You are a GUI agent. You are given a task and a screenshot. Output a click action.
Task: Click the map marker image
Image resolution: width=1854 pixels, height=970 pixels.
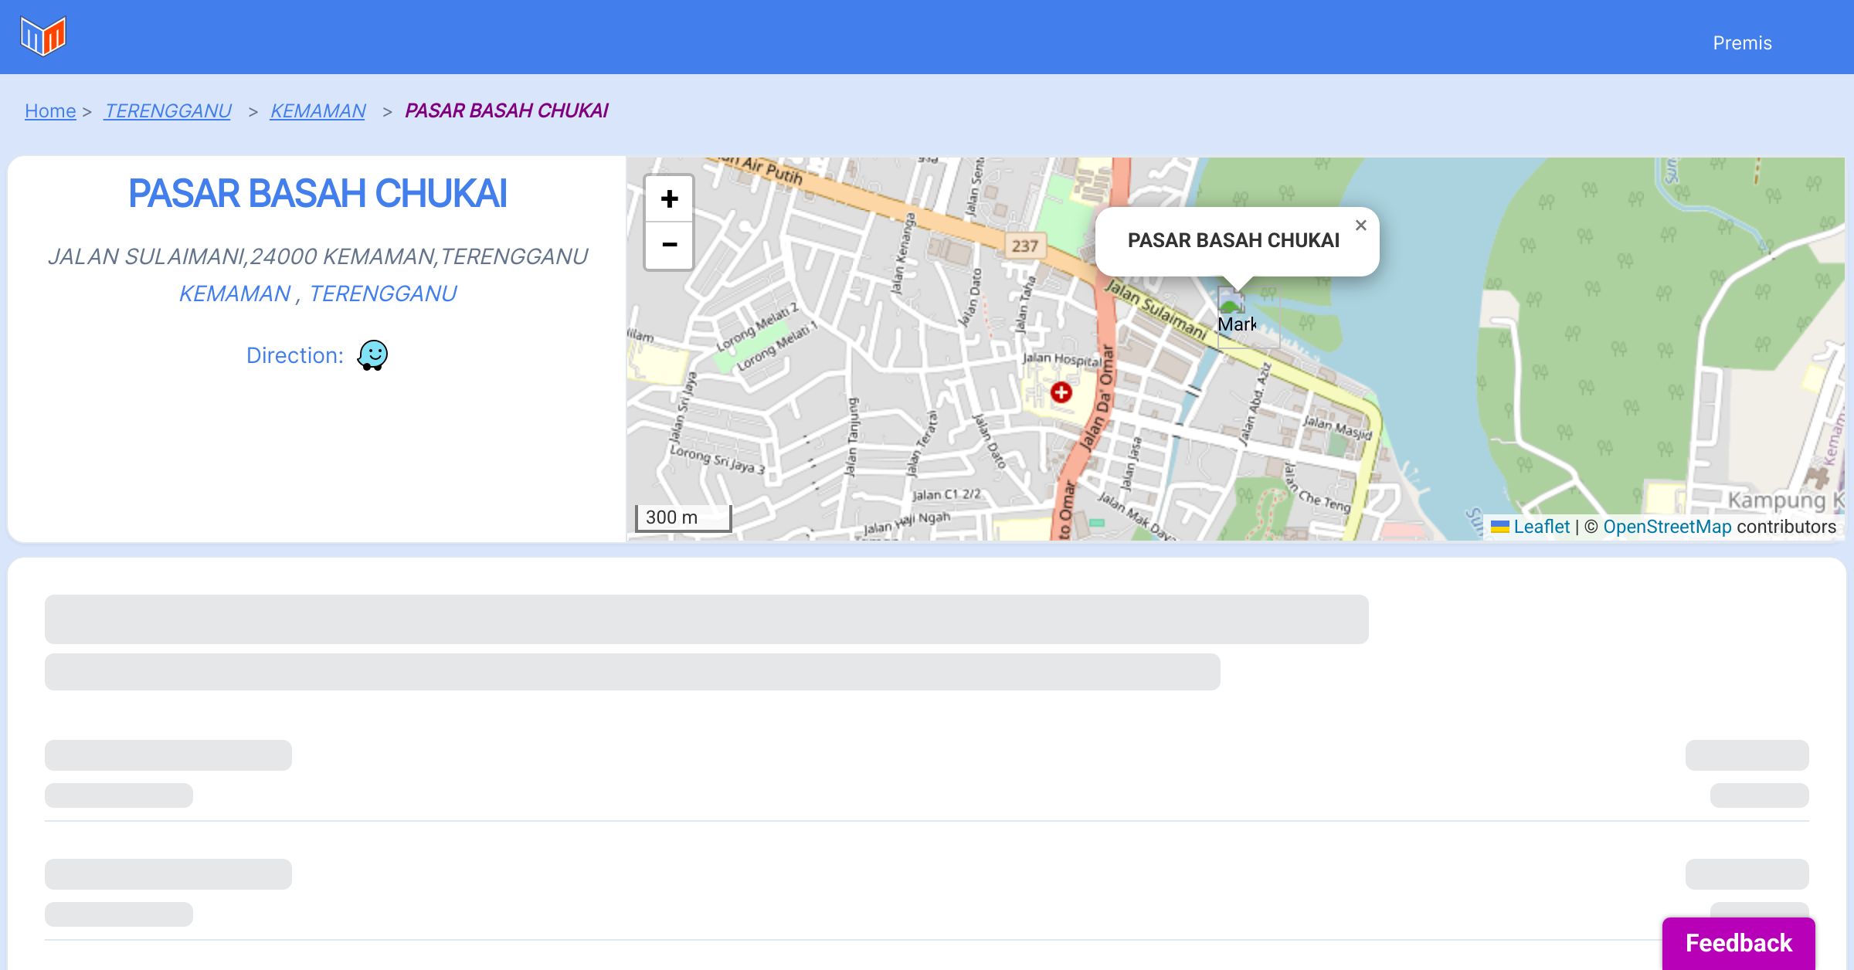click(1231, 300)
